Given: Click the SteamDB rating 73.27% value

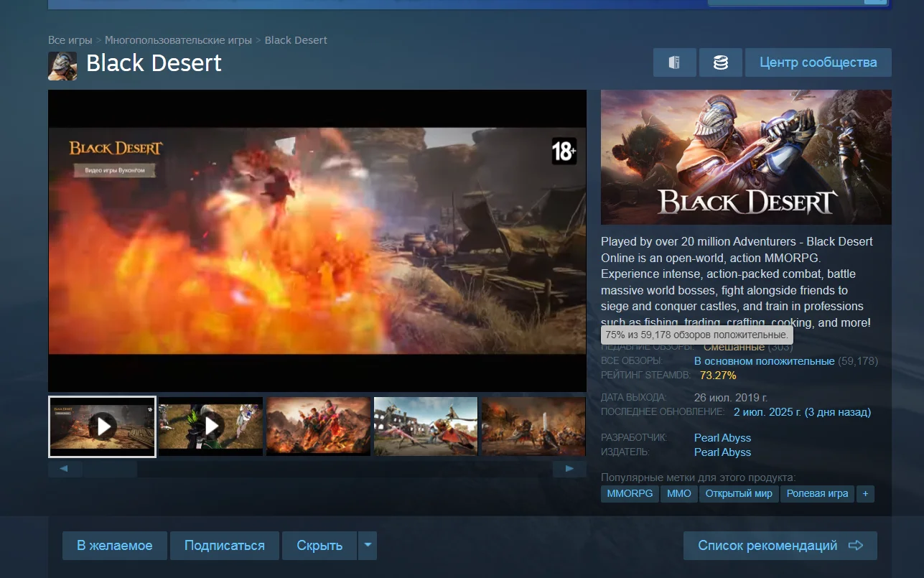Looking at the screenshot, I should [x=718, y=376].
